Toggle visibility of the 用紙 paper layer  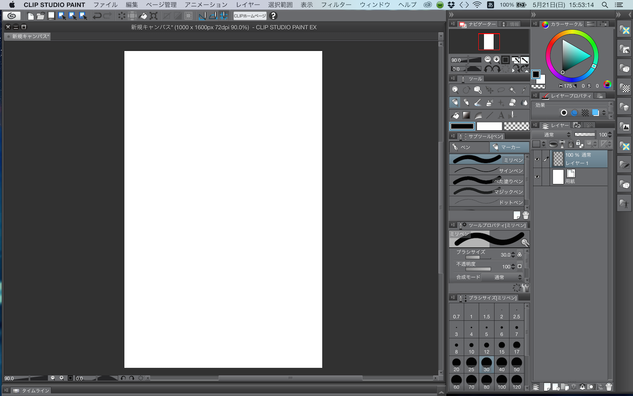point(537,177)
